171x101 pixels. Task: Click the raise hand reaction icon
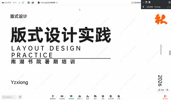coord(20,97)
